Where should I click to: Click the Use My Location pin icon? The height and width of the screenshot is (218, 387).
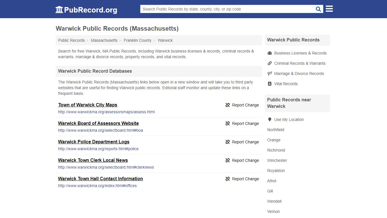(270, 120)
